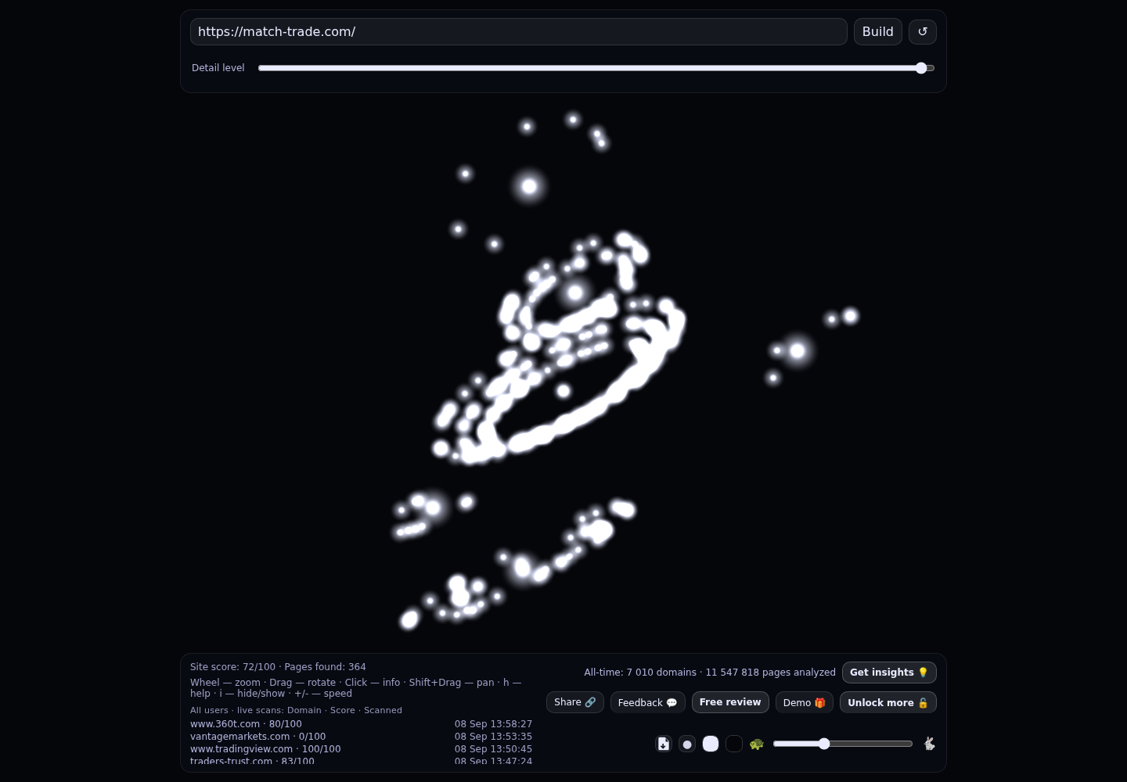This screenshot has width=1127, height=782.
Task: Click the Build button
Action: (x=877, y=32)
